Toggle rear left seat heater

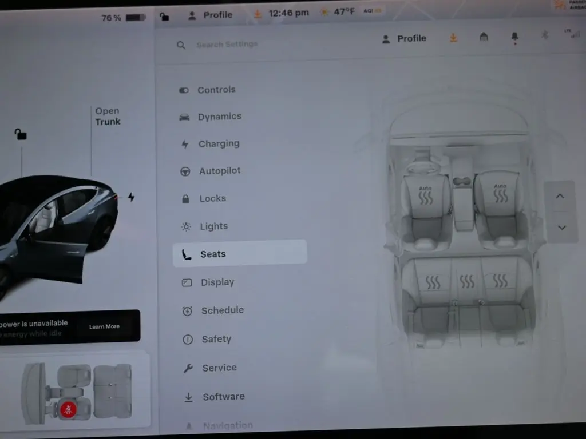click(433, 282)
